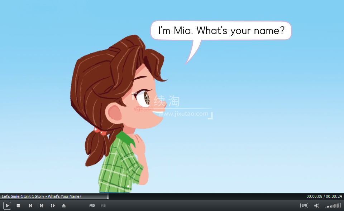Click the seek bar position handle
Screen dimensions: 344x211
tap(107, 196)
